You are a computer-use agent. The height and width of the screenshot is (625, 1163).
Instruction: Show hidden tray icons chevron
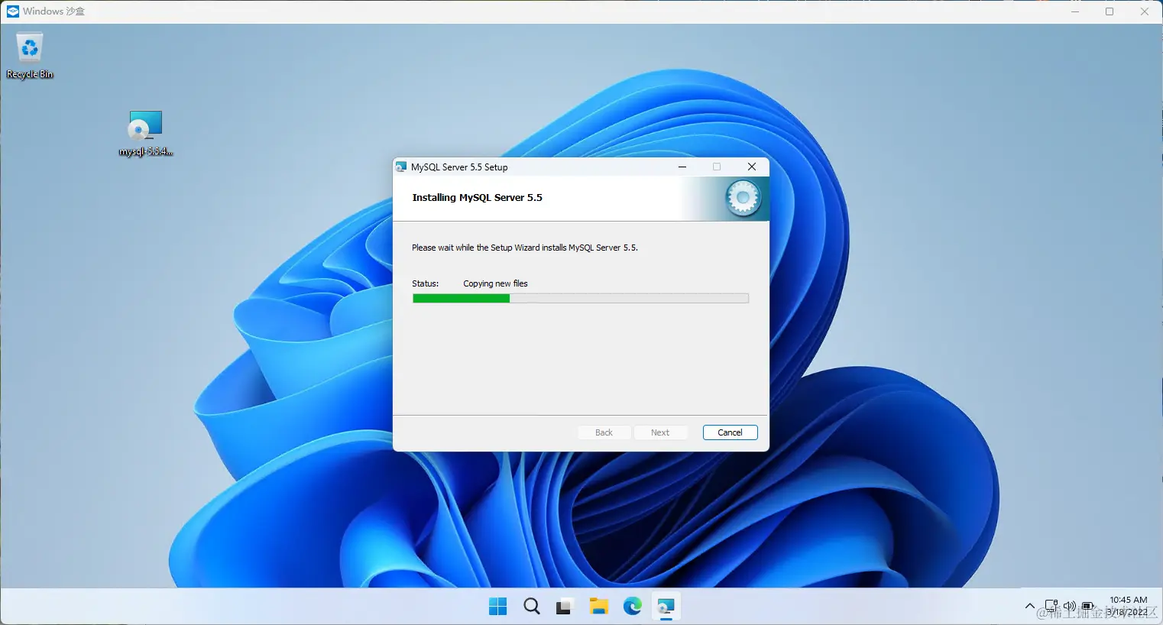[1029, 607]
